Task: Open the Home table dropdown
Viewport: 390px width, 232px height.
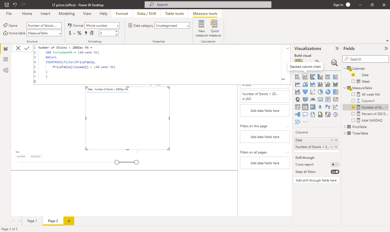Action: [x=44, y=33]
